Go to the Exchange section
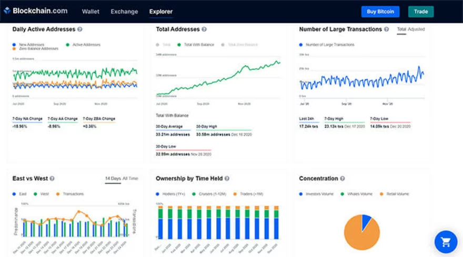 coord(124,12)
